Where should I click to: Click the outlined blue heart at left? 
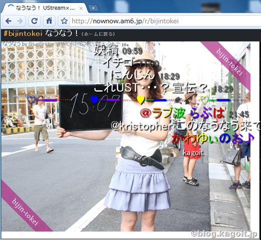31,99
